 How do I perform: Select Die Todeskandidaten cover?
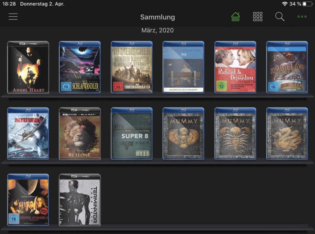point(132,67)
